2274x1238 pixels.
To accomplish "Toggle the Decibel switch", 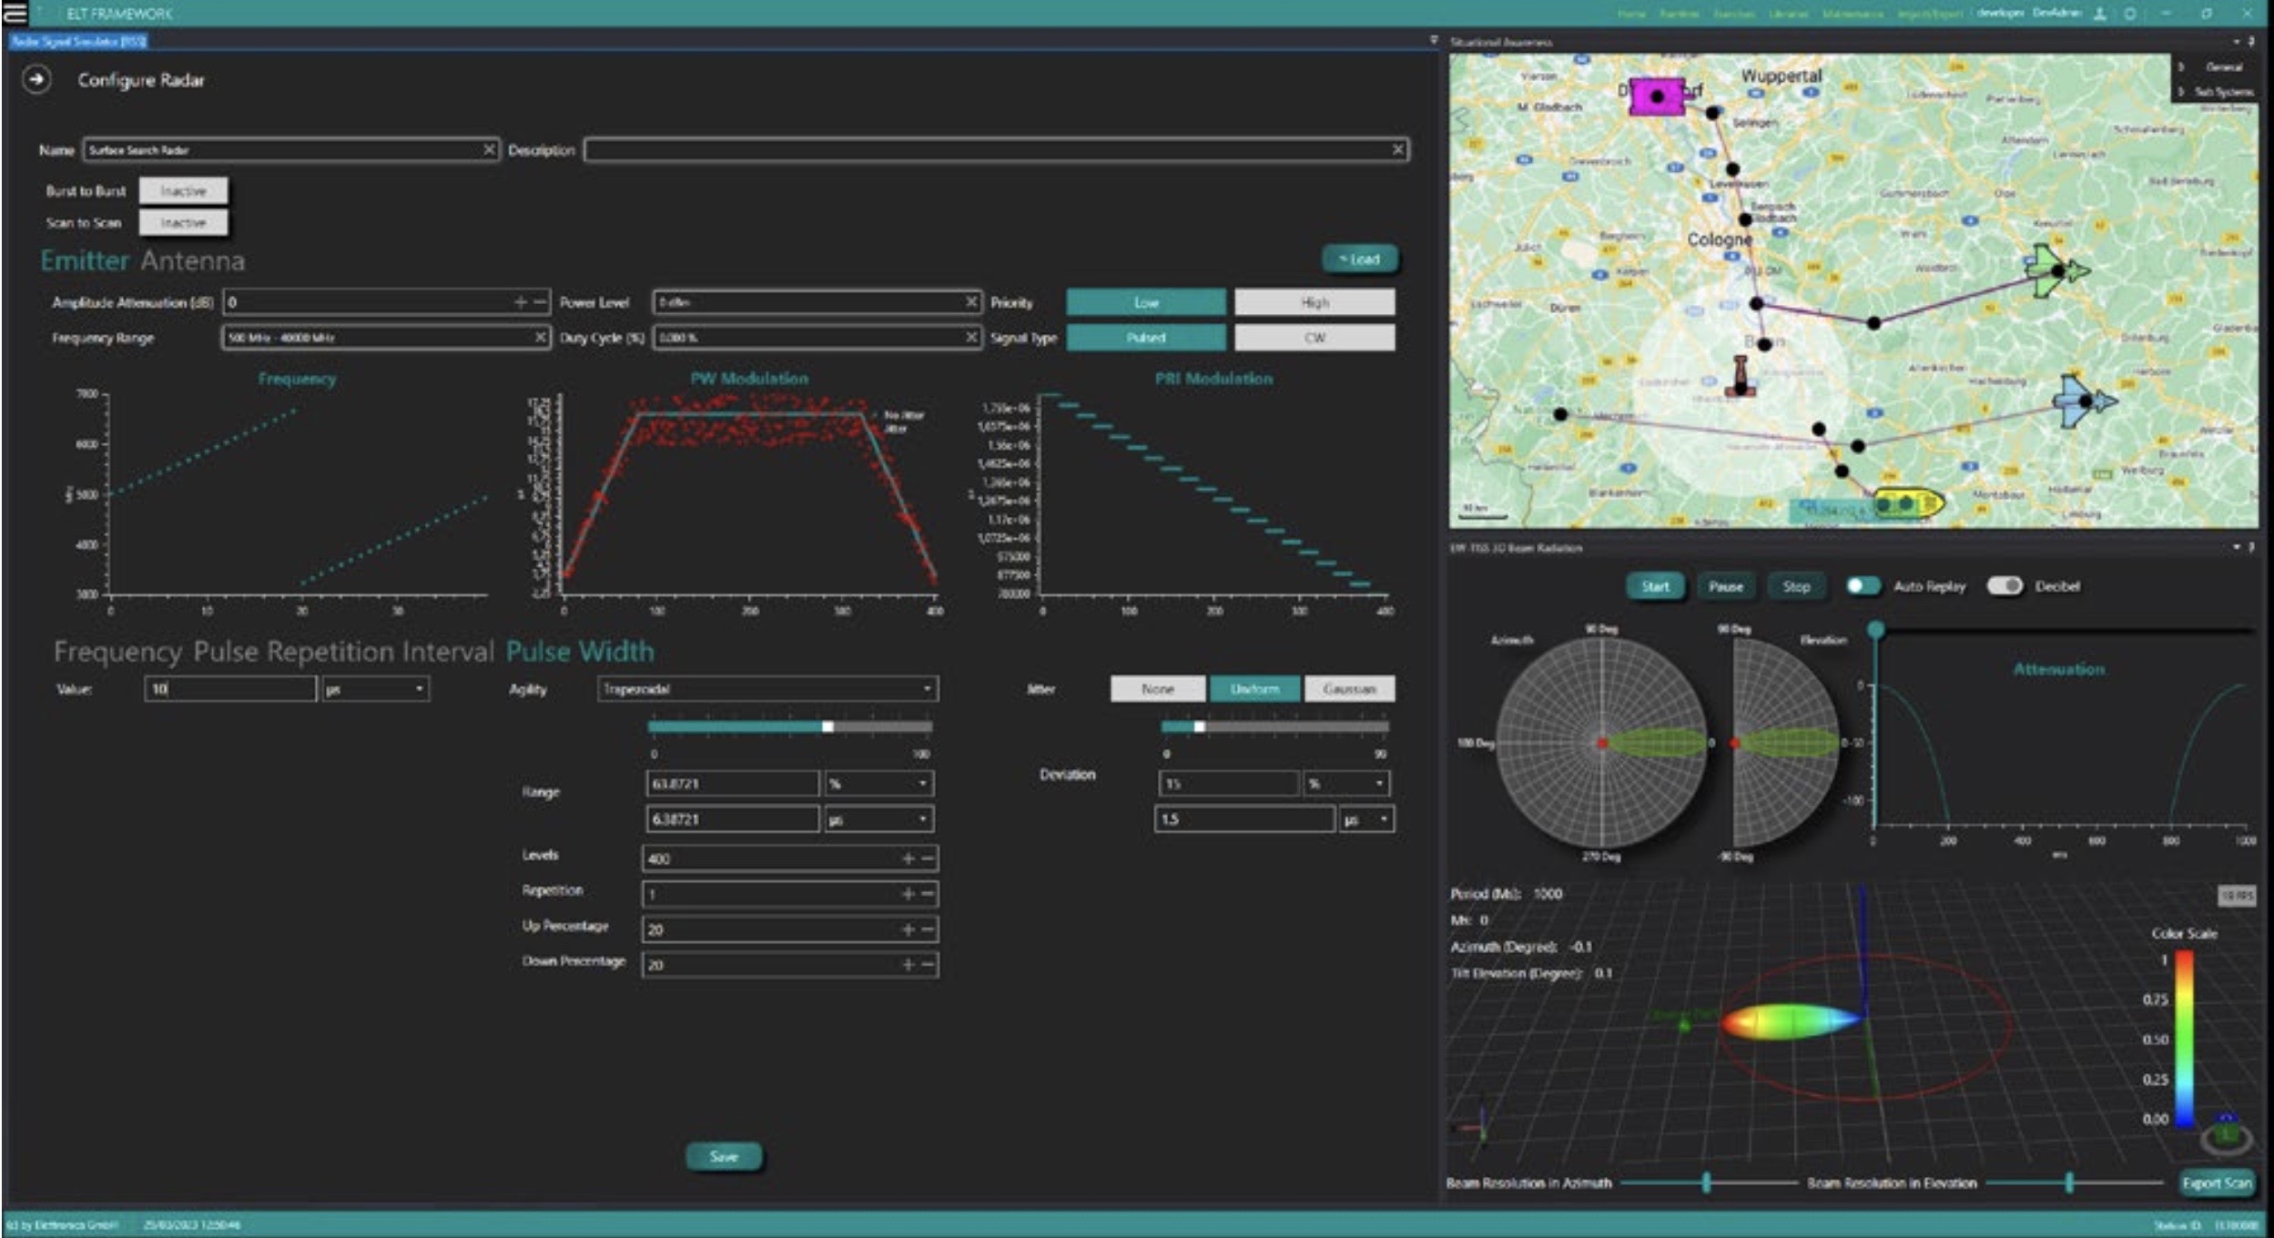I will point(2004,586).
